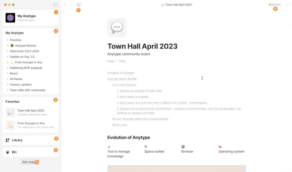The width and height of the screenshot is (292, 172).
Task: Open the Bin widget
Action: pos(31,152)
